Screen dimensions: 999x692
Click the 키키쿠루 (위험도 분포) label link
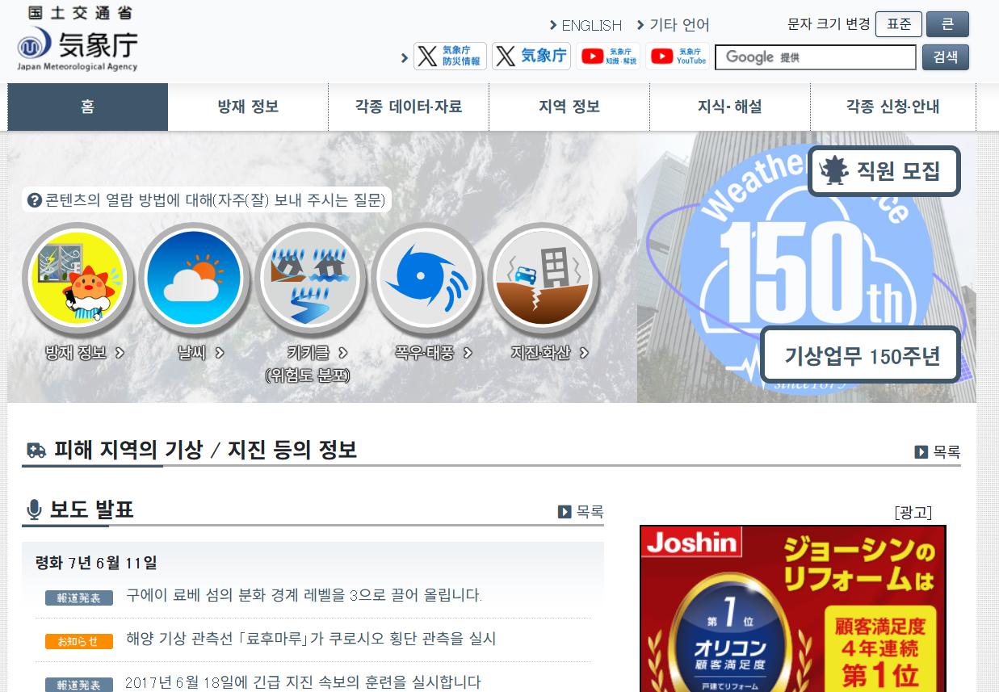pyautogui.click(x=309, y=364)
